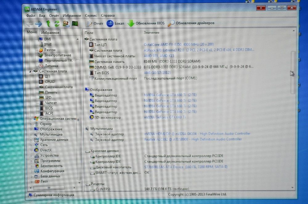This screenshot has height=204, width=308.
Task: Click the green up-level arrow icon
Action: [48, 24]
